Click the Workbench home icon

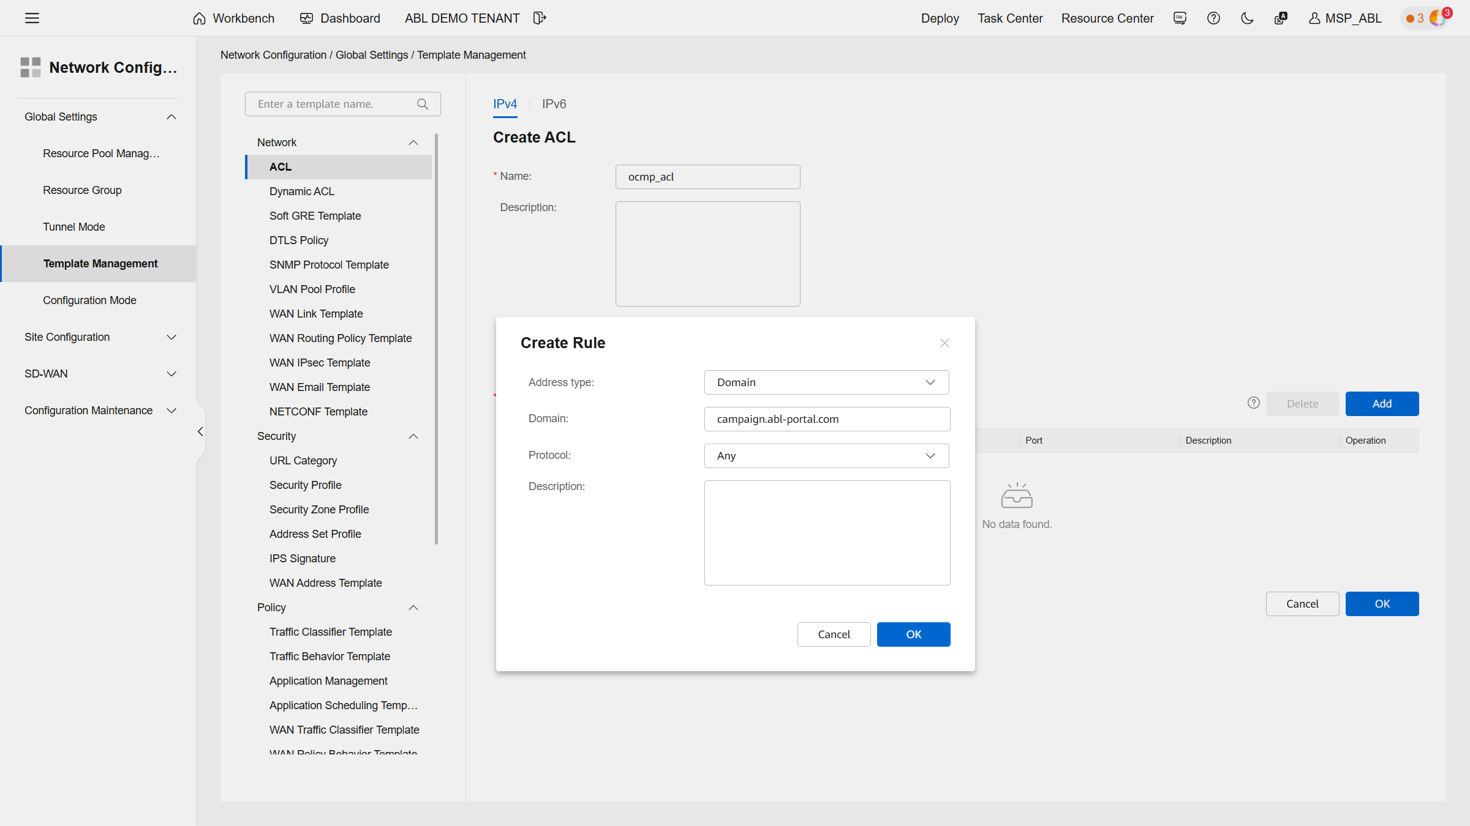coord(199,18)
